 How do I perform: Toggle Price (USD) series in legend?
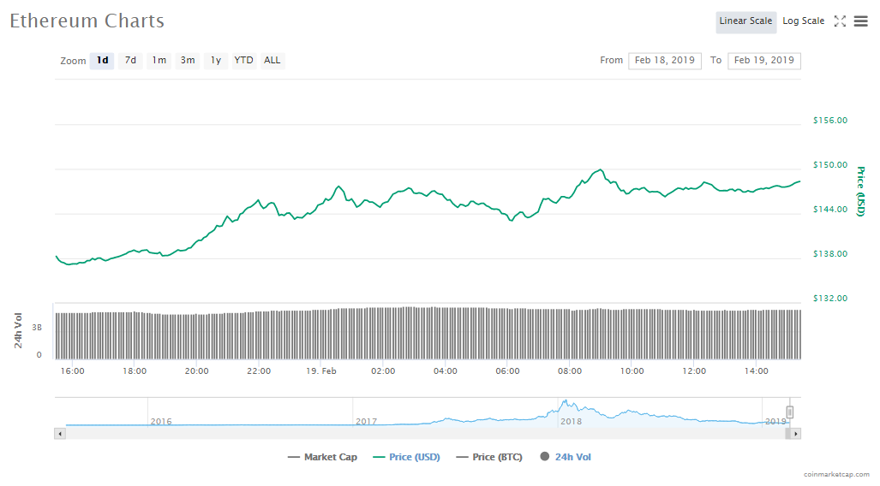click(x=406, y=457)
